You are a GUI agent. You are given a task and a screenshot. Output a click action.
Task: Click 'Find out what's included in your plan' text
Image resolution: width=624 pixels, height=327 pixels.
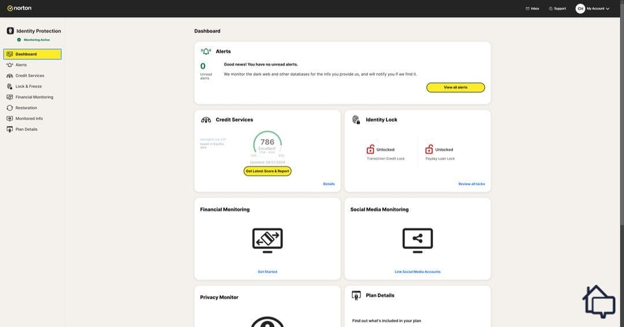coord(387,321)
